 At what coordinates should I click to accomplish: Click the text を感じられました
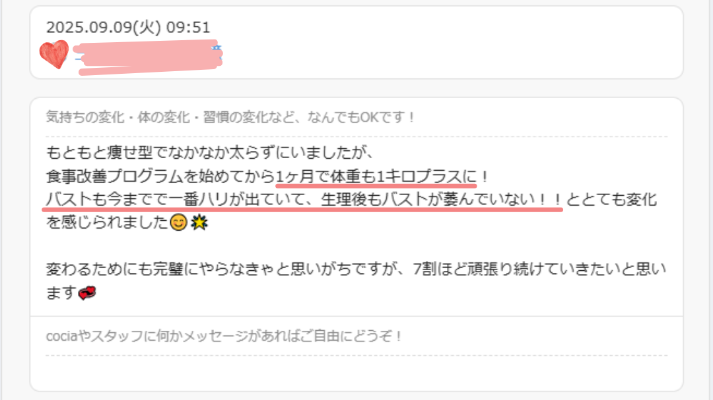click(x=108, y=223)
